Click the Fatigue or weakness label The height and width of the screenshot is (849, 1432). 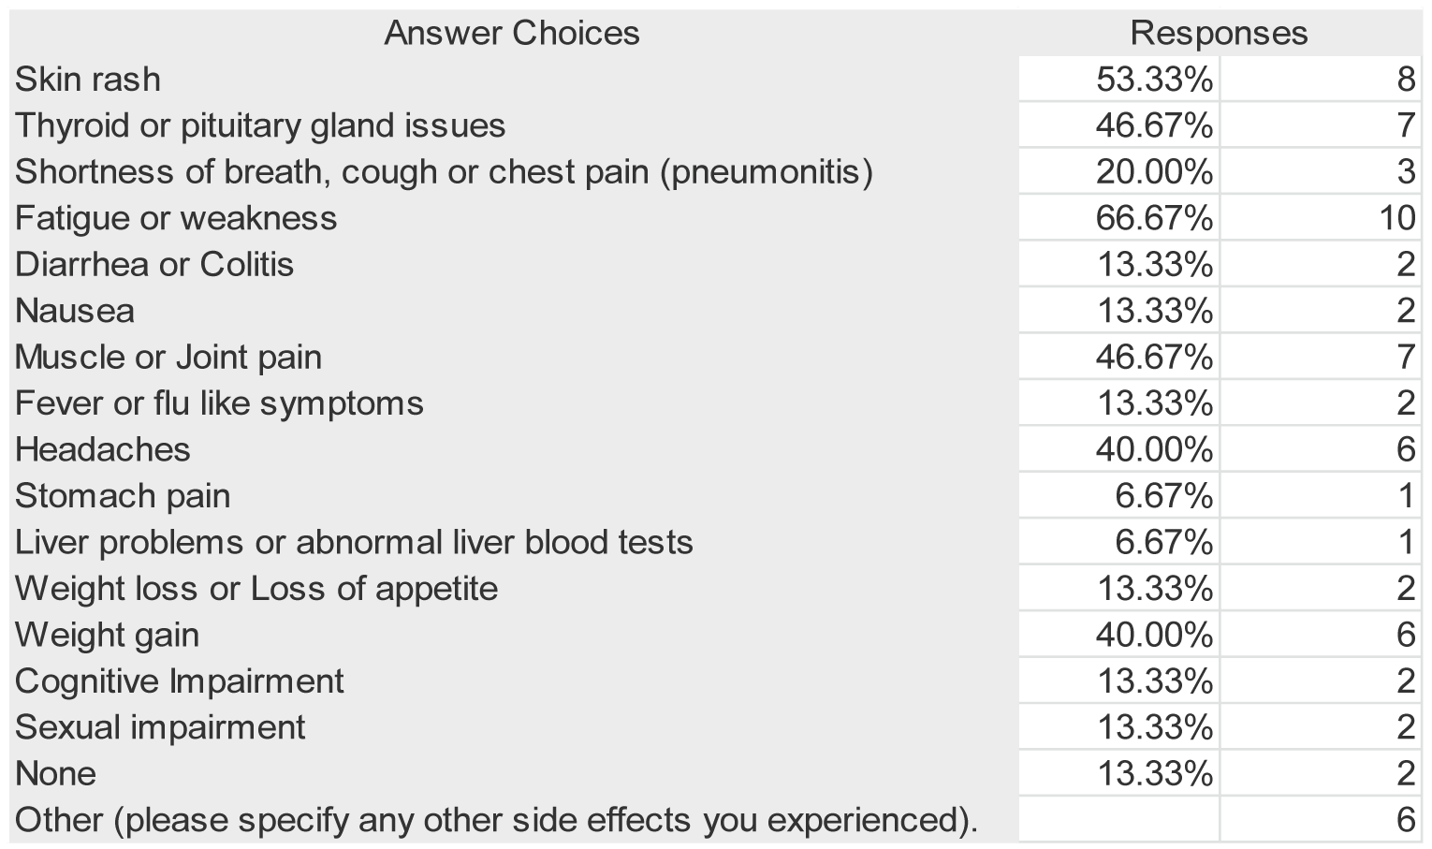click(x=176, y=218)
